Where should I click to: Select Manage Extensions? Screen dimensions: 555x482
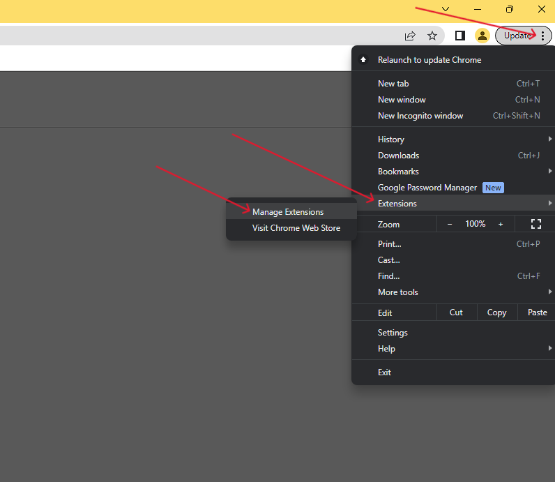point(291,212)
